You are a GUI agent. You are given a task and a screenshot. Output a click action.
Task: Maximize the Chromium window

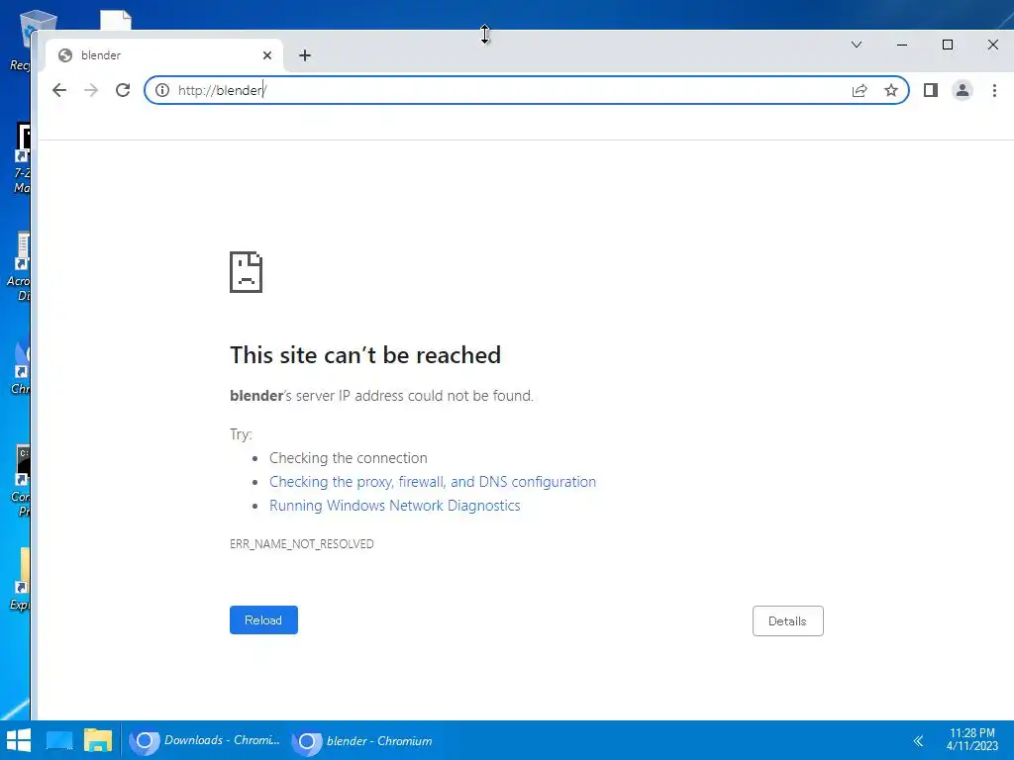tap(948, 45)
